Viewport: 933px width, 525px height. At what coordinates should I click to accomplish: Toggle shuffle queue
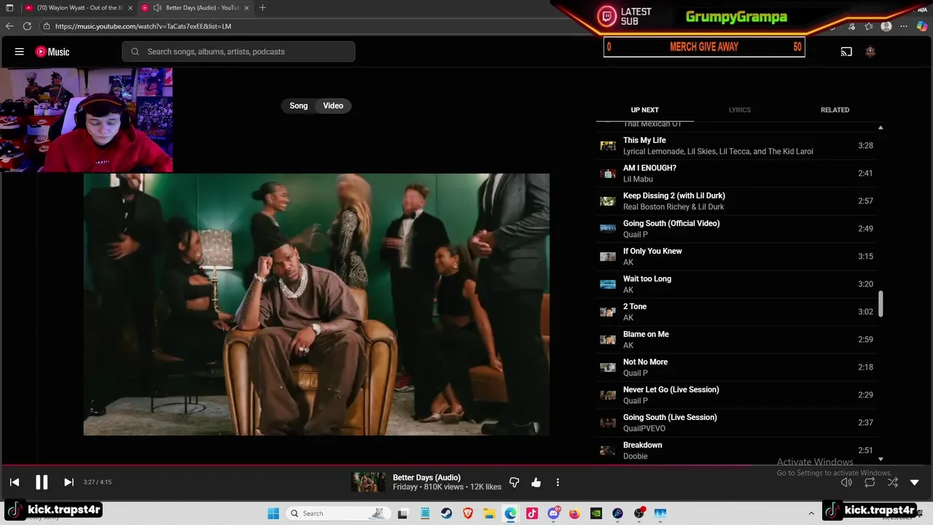(x=893, y=482)
